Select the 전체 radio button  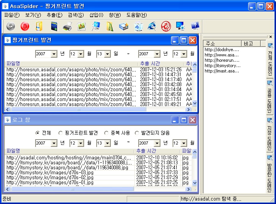[x=37, y=133]
